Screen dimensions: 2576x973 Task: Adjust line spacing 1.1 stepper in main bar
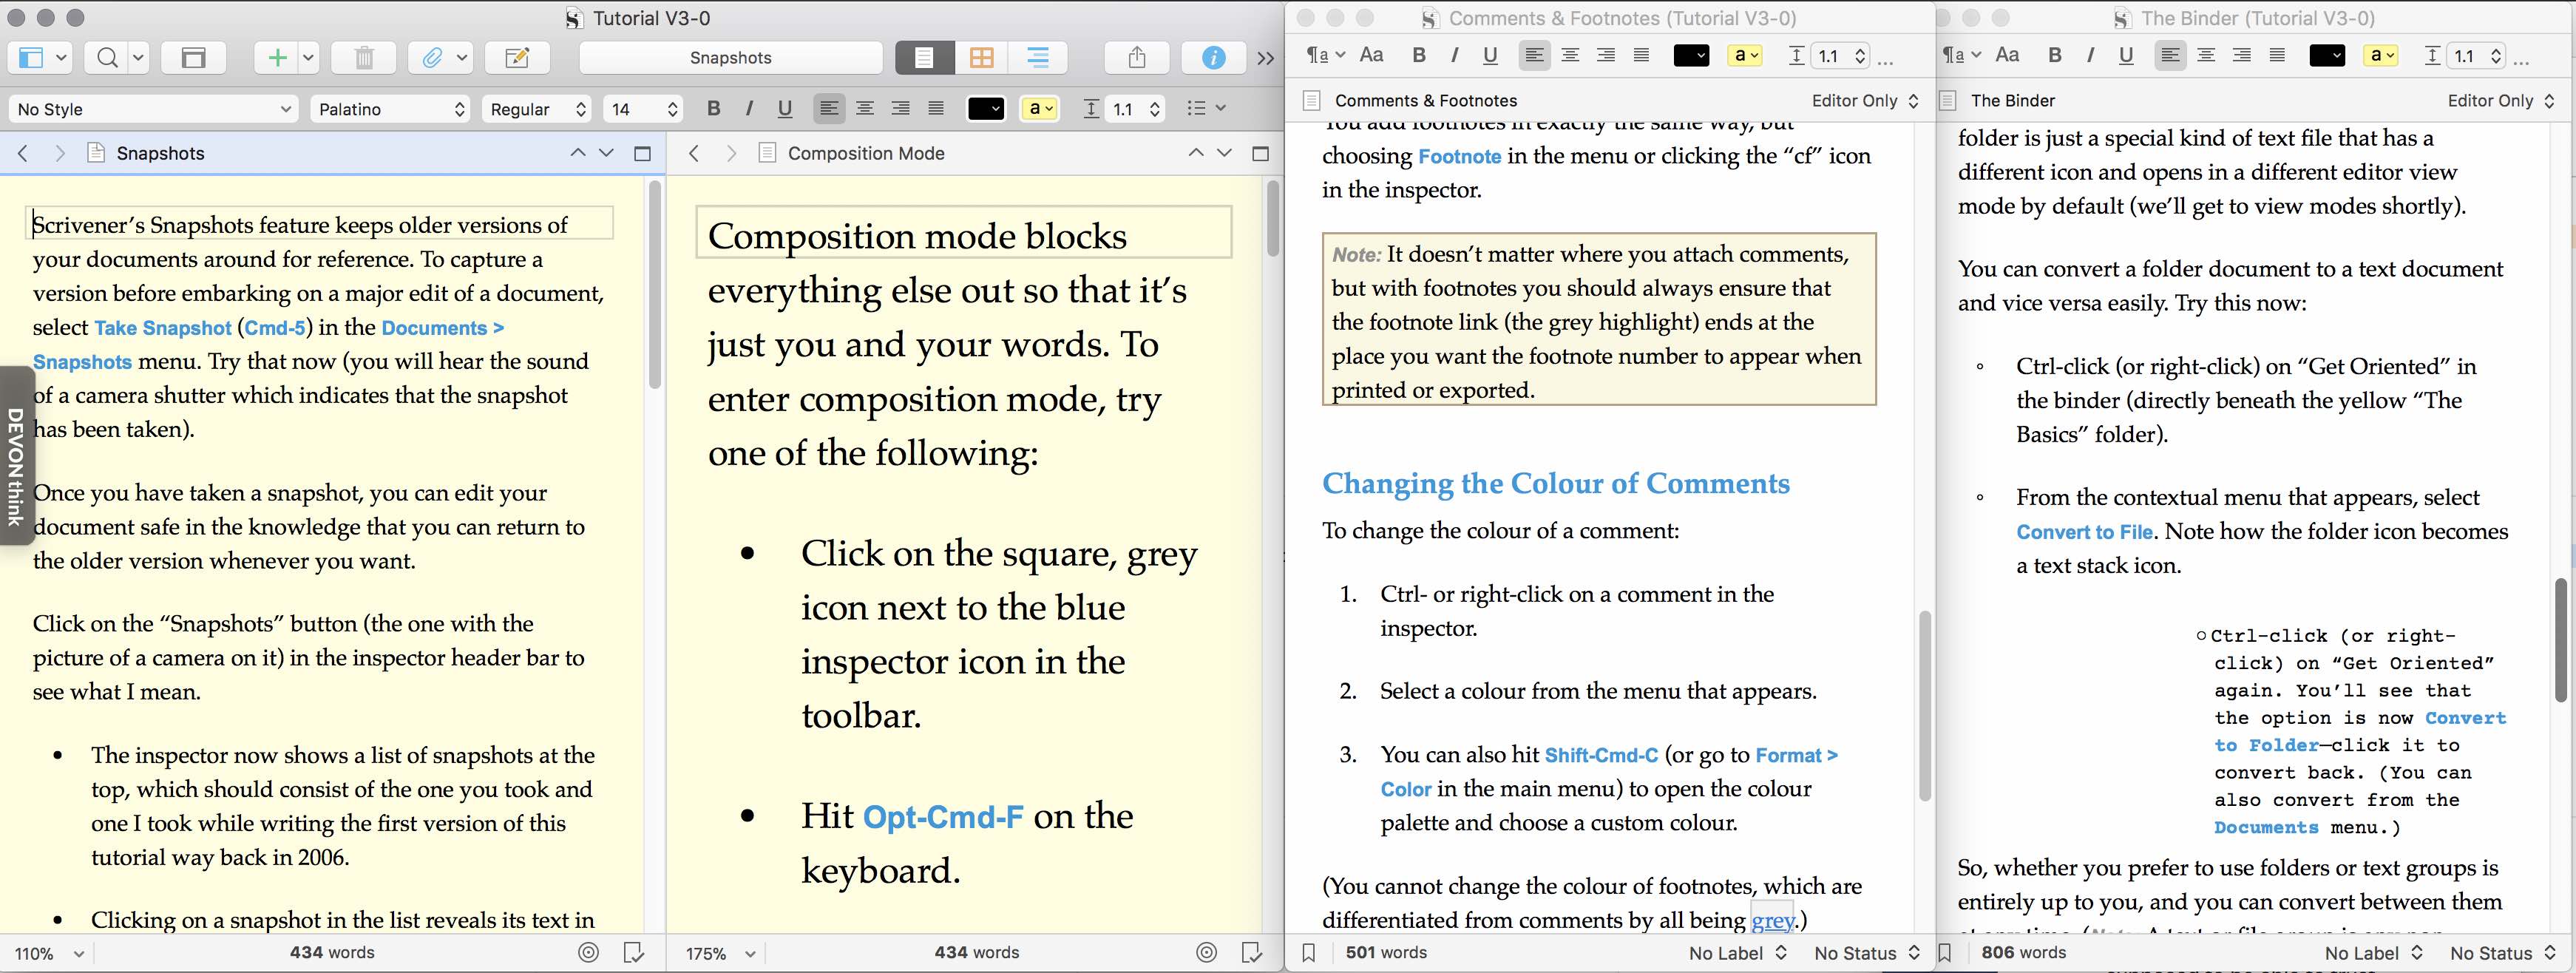(1154, 108)
